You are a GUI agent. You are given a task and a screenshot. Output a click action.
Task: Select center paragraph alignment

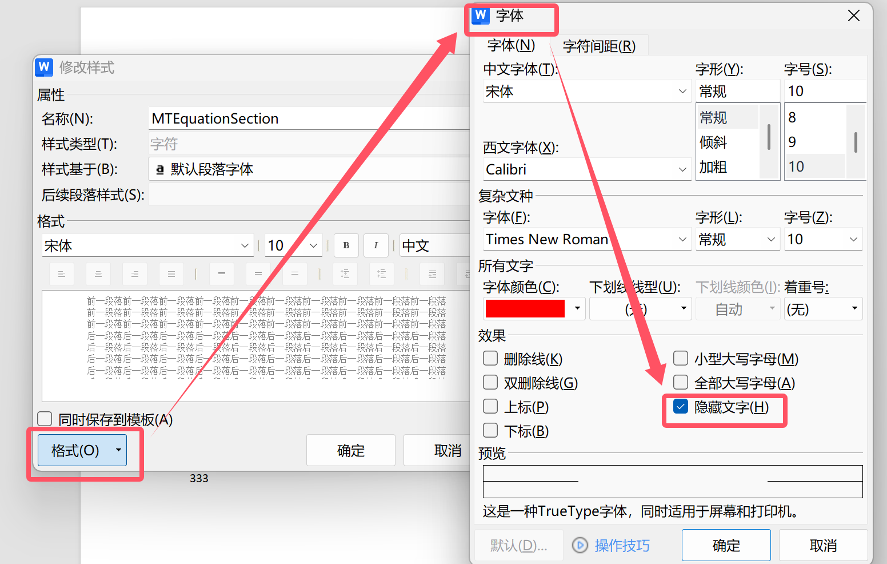(98, 273)
